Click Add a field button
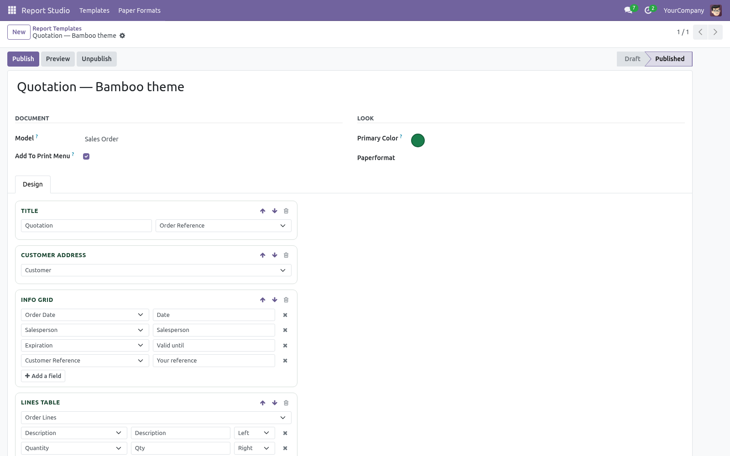Viewport: 730px width, 456px height. click(43, 376)
